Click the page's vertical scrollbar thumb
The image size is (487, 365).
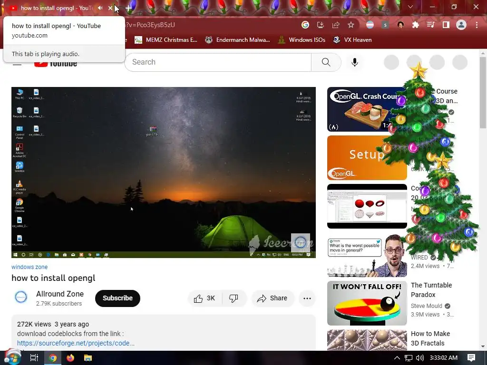pos(483,92)
